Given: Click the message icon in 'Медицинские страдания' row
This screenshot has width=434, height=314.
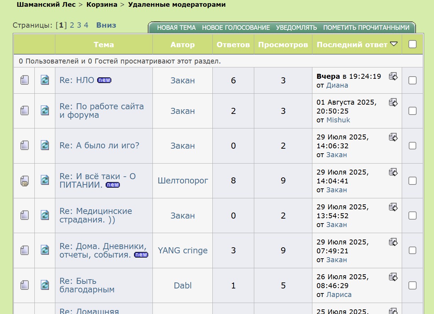Looking at the screenshot, I should tap(45, 215).
